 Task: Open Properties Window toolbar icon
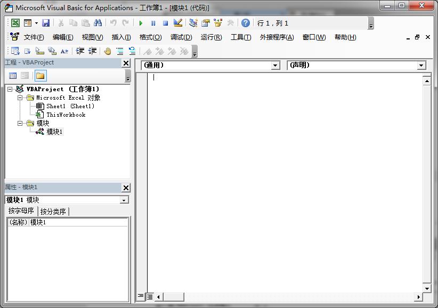(205, 23)
